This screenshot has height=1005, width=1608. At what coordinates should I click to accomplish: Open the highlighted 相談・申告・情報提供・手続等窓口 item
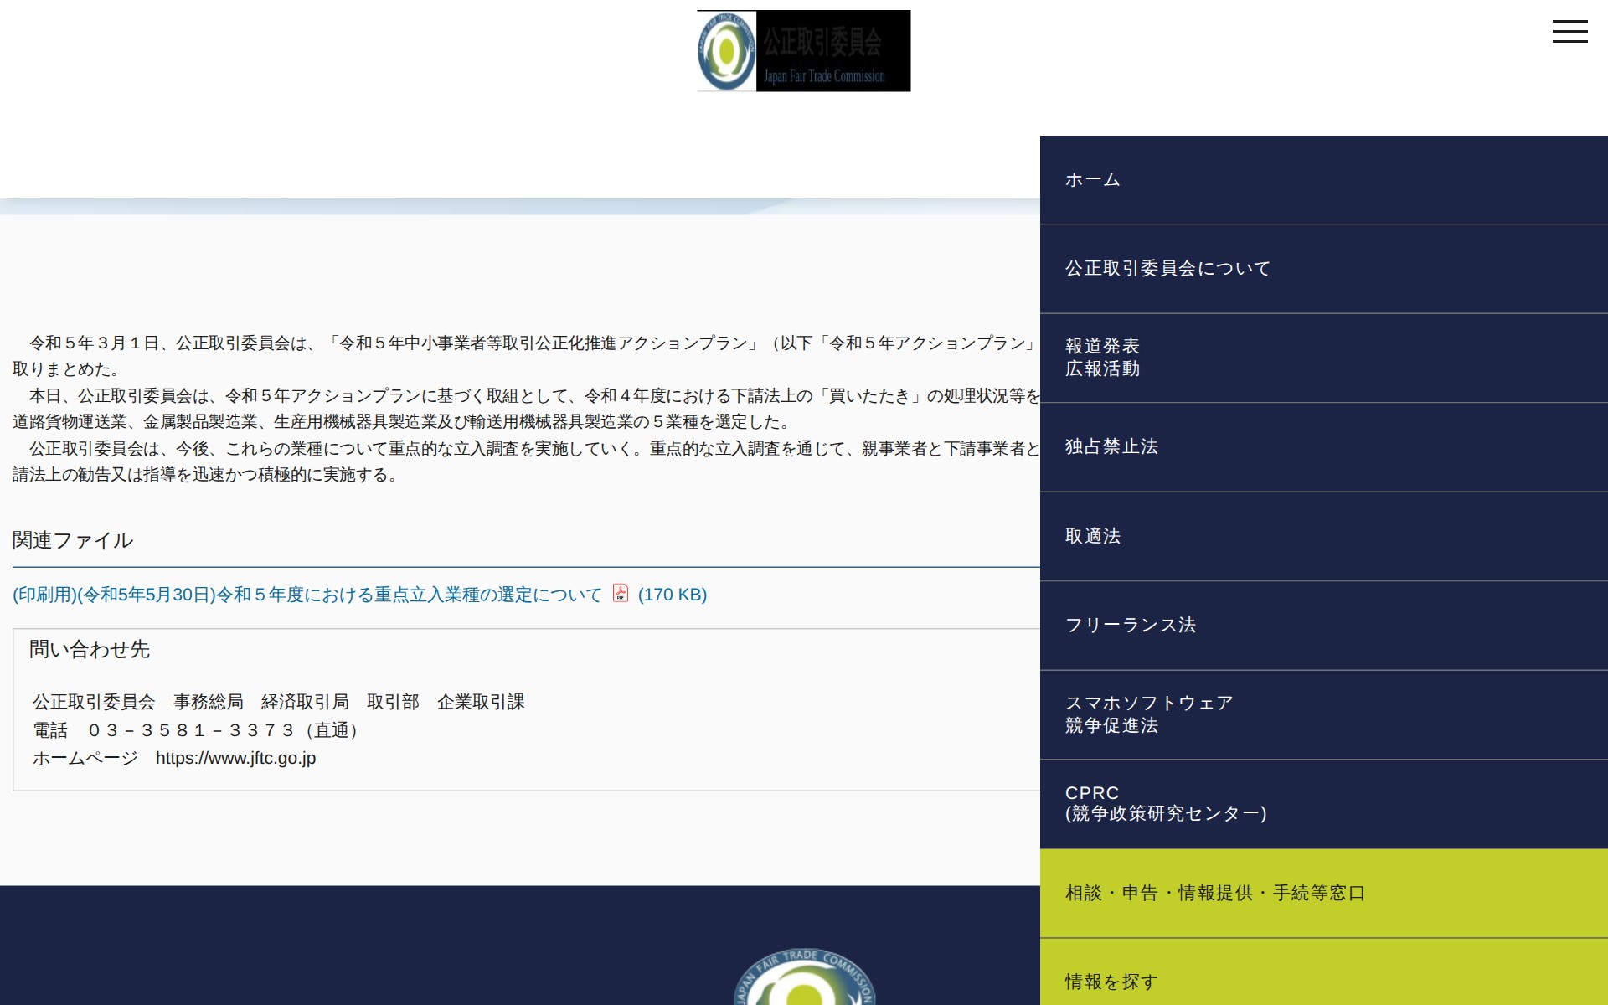[x=1213, y=893]
